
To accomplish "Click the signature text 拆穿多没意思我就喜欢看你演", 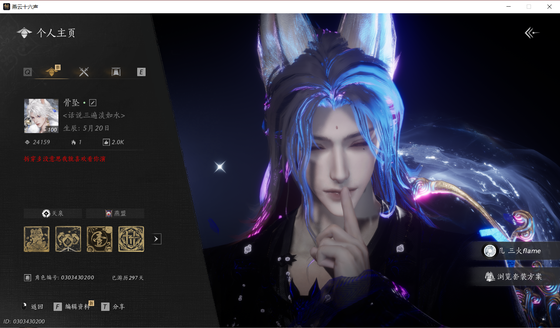I will click(65, 159).
